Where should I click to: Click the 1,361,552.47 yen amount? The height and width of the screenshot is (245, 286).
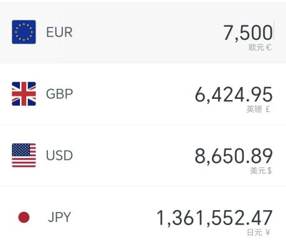(x=214, y=218)
